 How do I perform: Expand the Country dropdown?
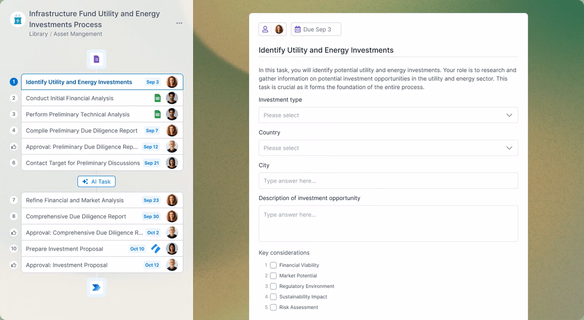click(x=388, y=148)
